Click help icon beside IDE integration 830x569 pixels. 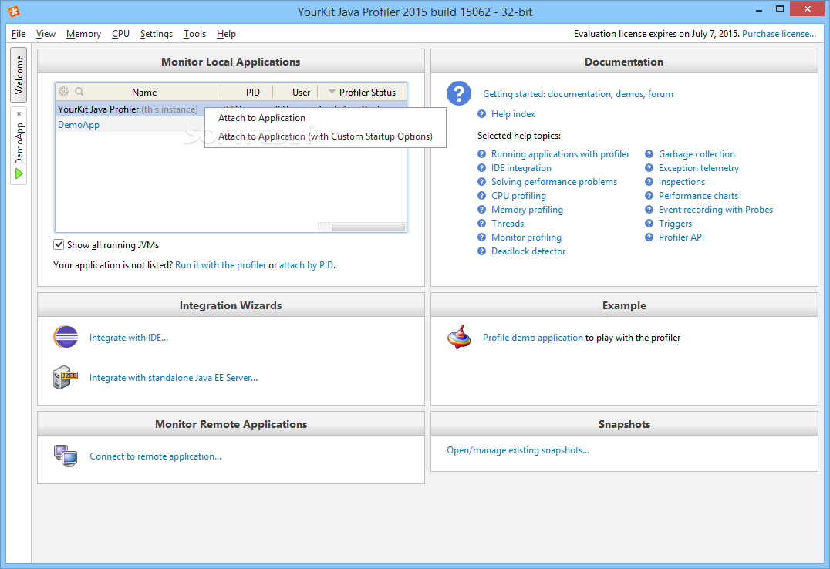(481, 168)
